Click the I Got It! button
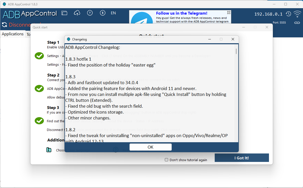 [x=242, y=158]
